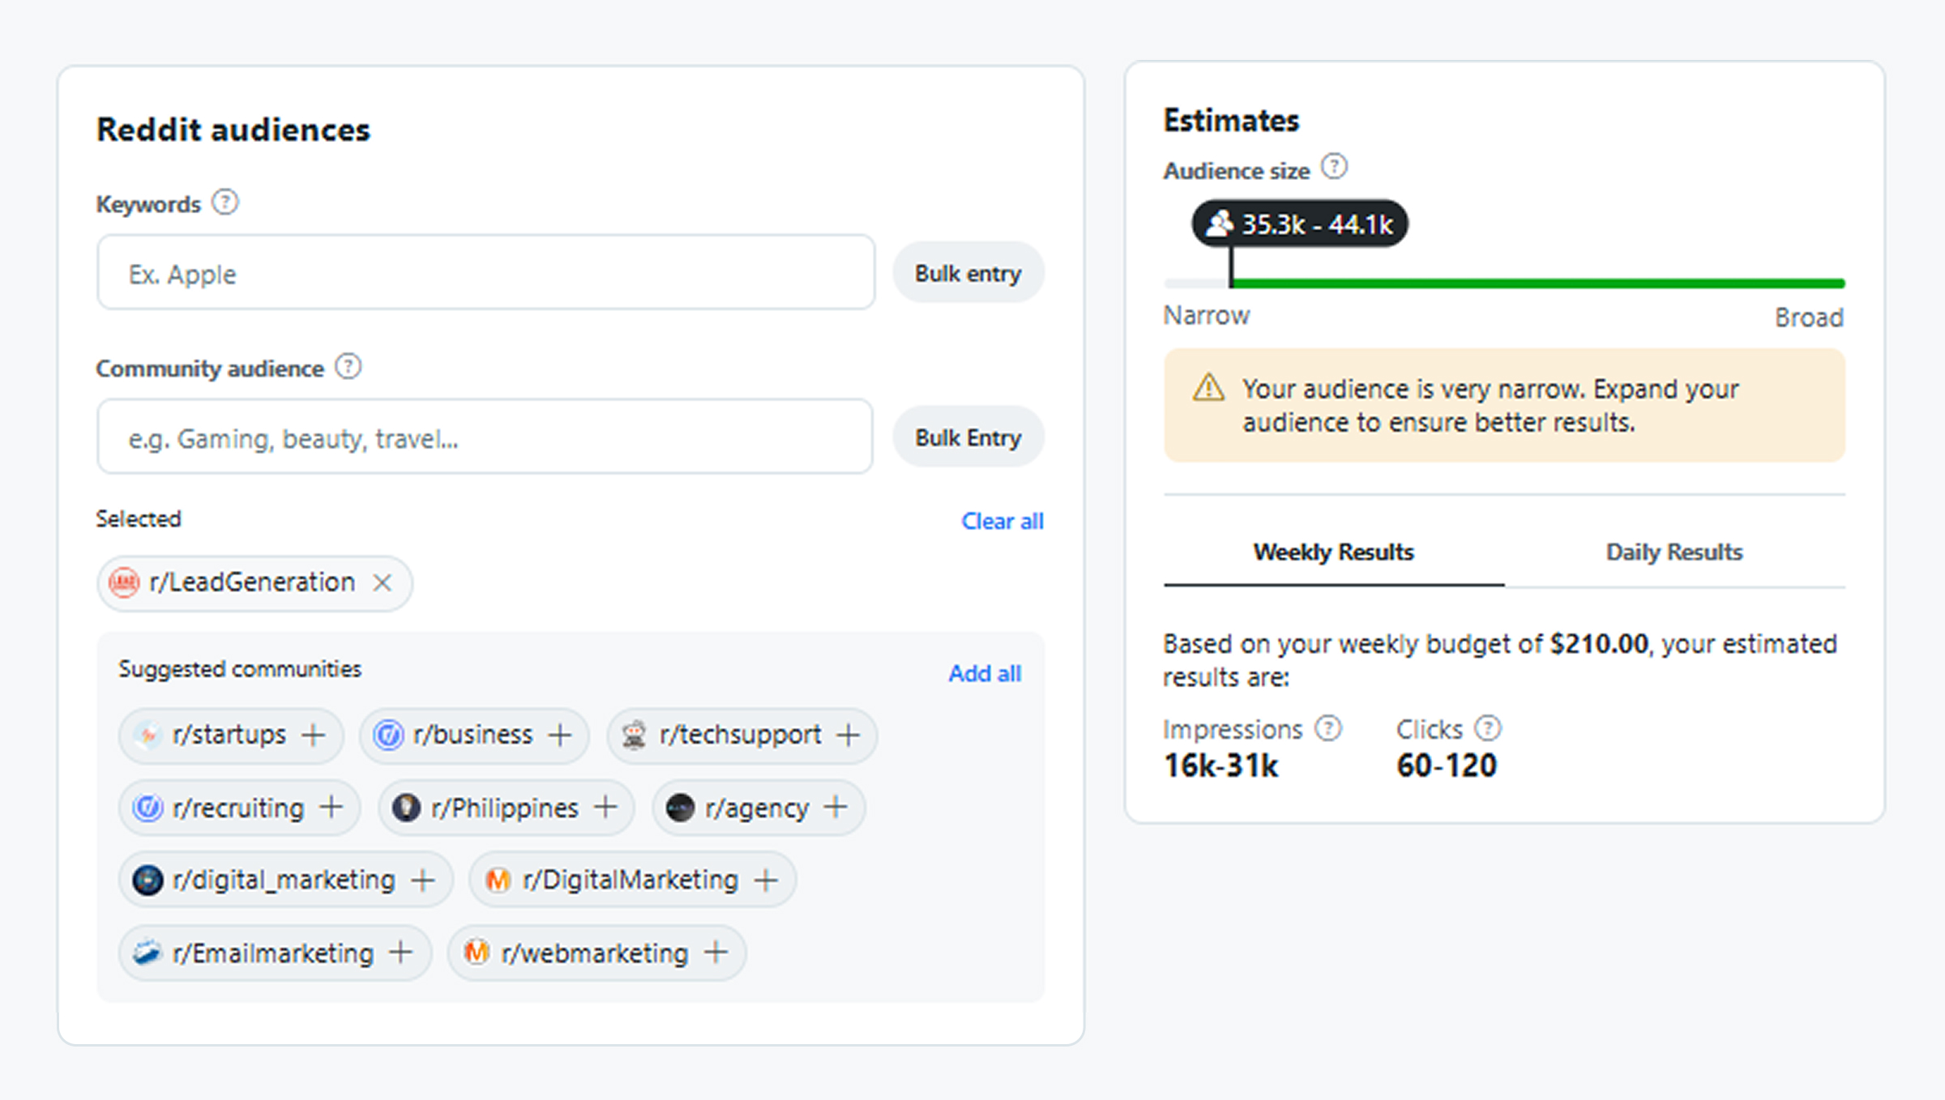Focus the Keywords input field
The height and width of the screenshot is (1100, 1945).
click(x=486, y=273)
